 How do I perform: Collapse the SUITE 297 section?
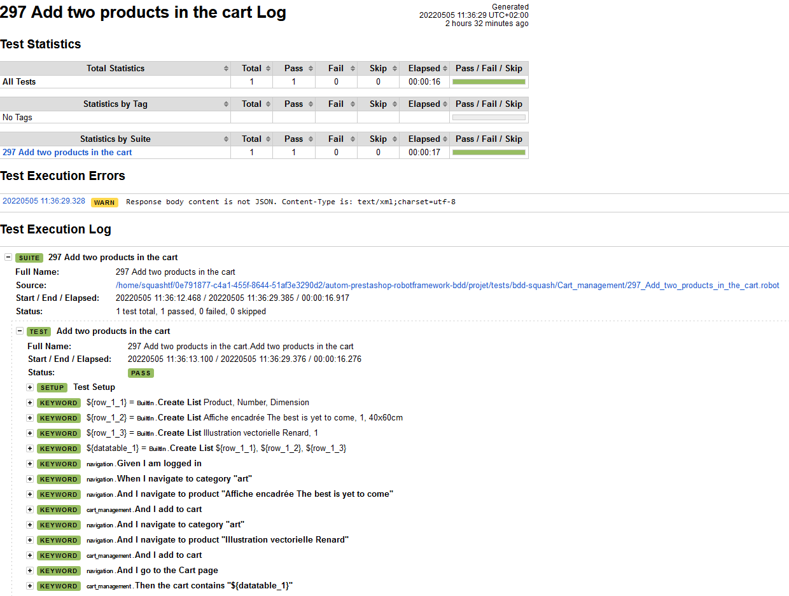coord(8,258)
